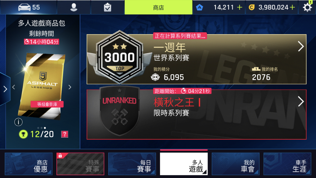Show previous pack with left carousel arrow
Screen dimensions: 316x178
point(14,87)
